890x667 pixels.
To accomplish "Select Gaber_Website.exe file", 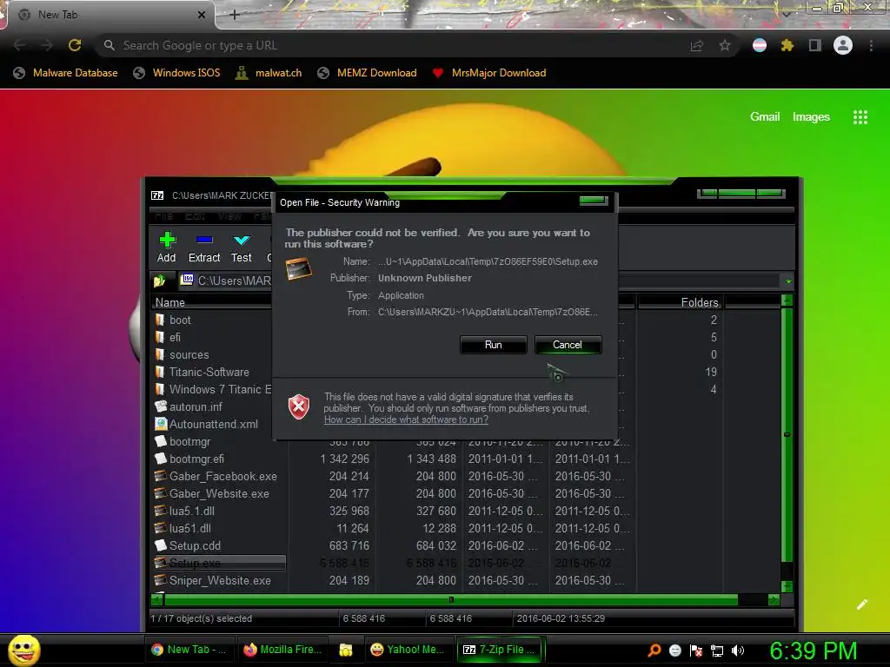I will [219, 493].
